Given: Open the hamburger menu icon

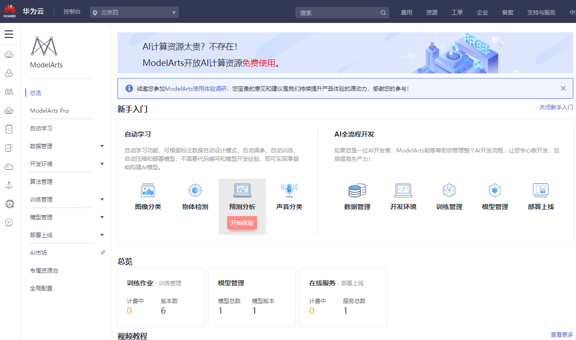Looking at the screenshot, I should click(x=9, y=34).
